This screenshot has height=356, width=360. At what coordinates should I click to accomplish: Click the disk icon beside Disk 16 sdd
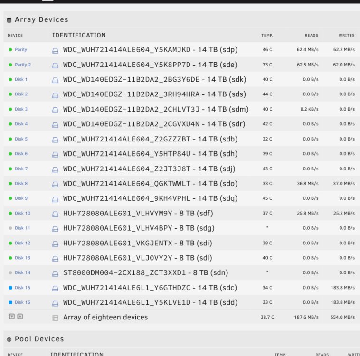coord(55,303)
